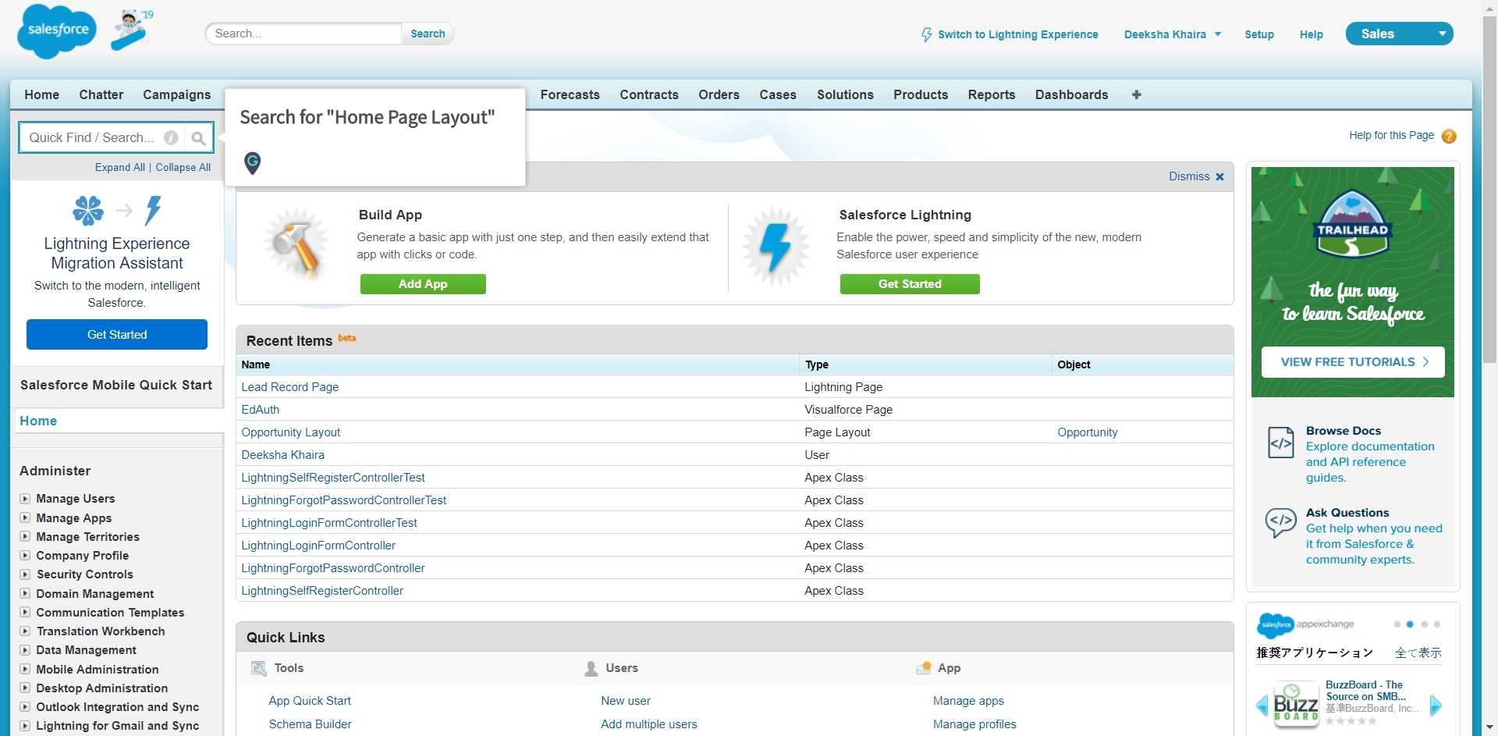1498x736 pixels.
Task: Open the Lead Record Page link
Action: [x=290, y=387]
